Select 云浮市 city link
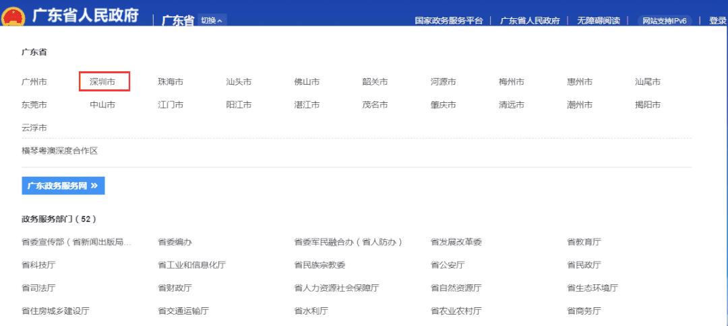 pos(34,128)
